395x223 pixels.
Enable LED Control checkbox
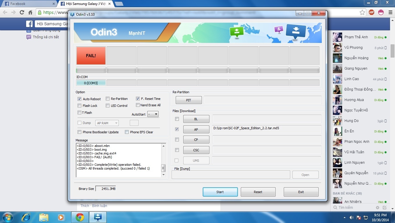point(107,106)
